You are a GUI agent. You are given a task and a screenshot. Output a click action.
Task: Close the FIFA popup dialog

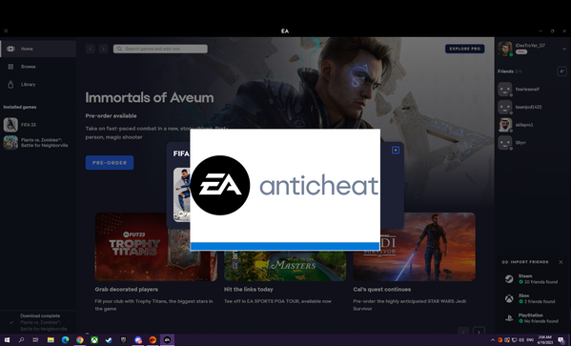coord(396,150)
